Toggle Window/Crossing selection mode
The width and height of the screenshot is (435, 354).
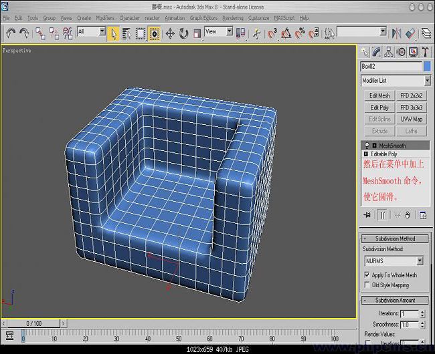[154, 34]
